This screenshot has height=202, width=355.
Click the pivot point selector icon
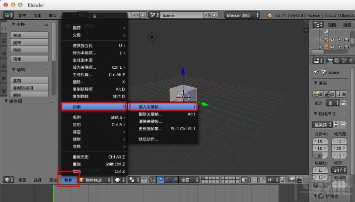coord(133,180)
